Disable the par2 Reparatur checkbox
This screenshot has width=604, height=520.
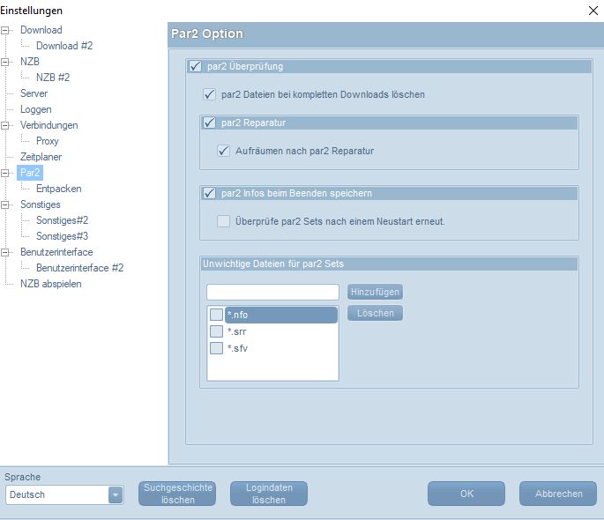pos(210,123)
